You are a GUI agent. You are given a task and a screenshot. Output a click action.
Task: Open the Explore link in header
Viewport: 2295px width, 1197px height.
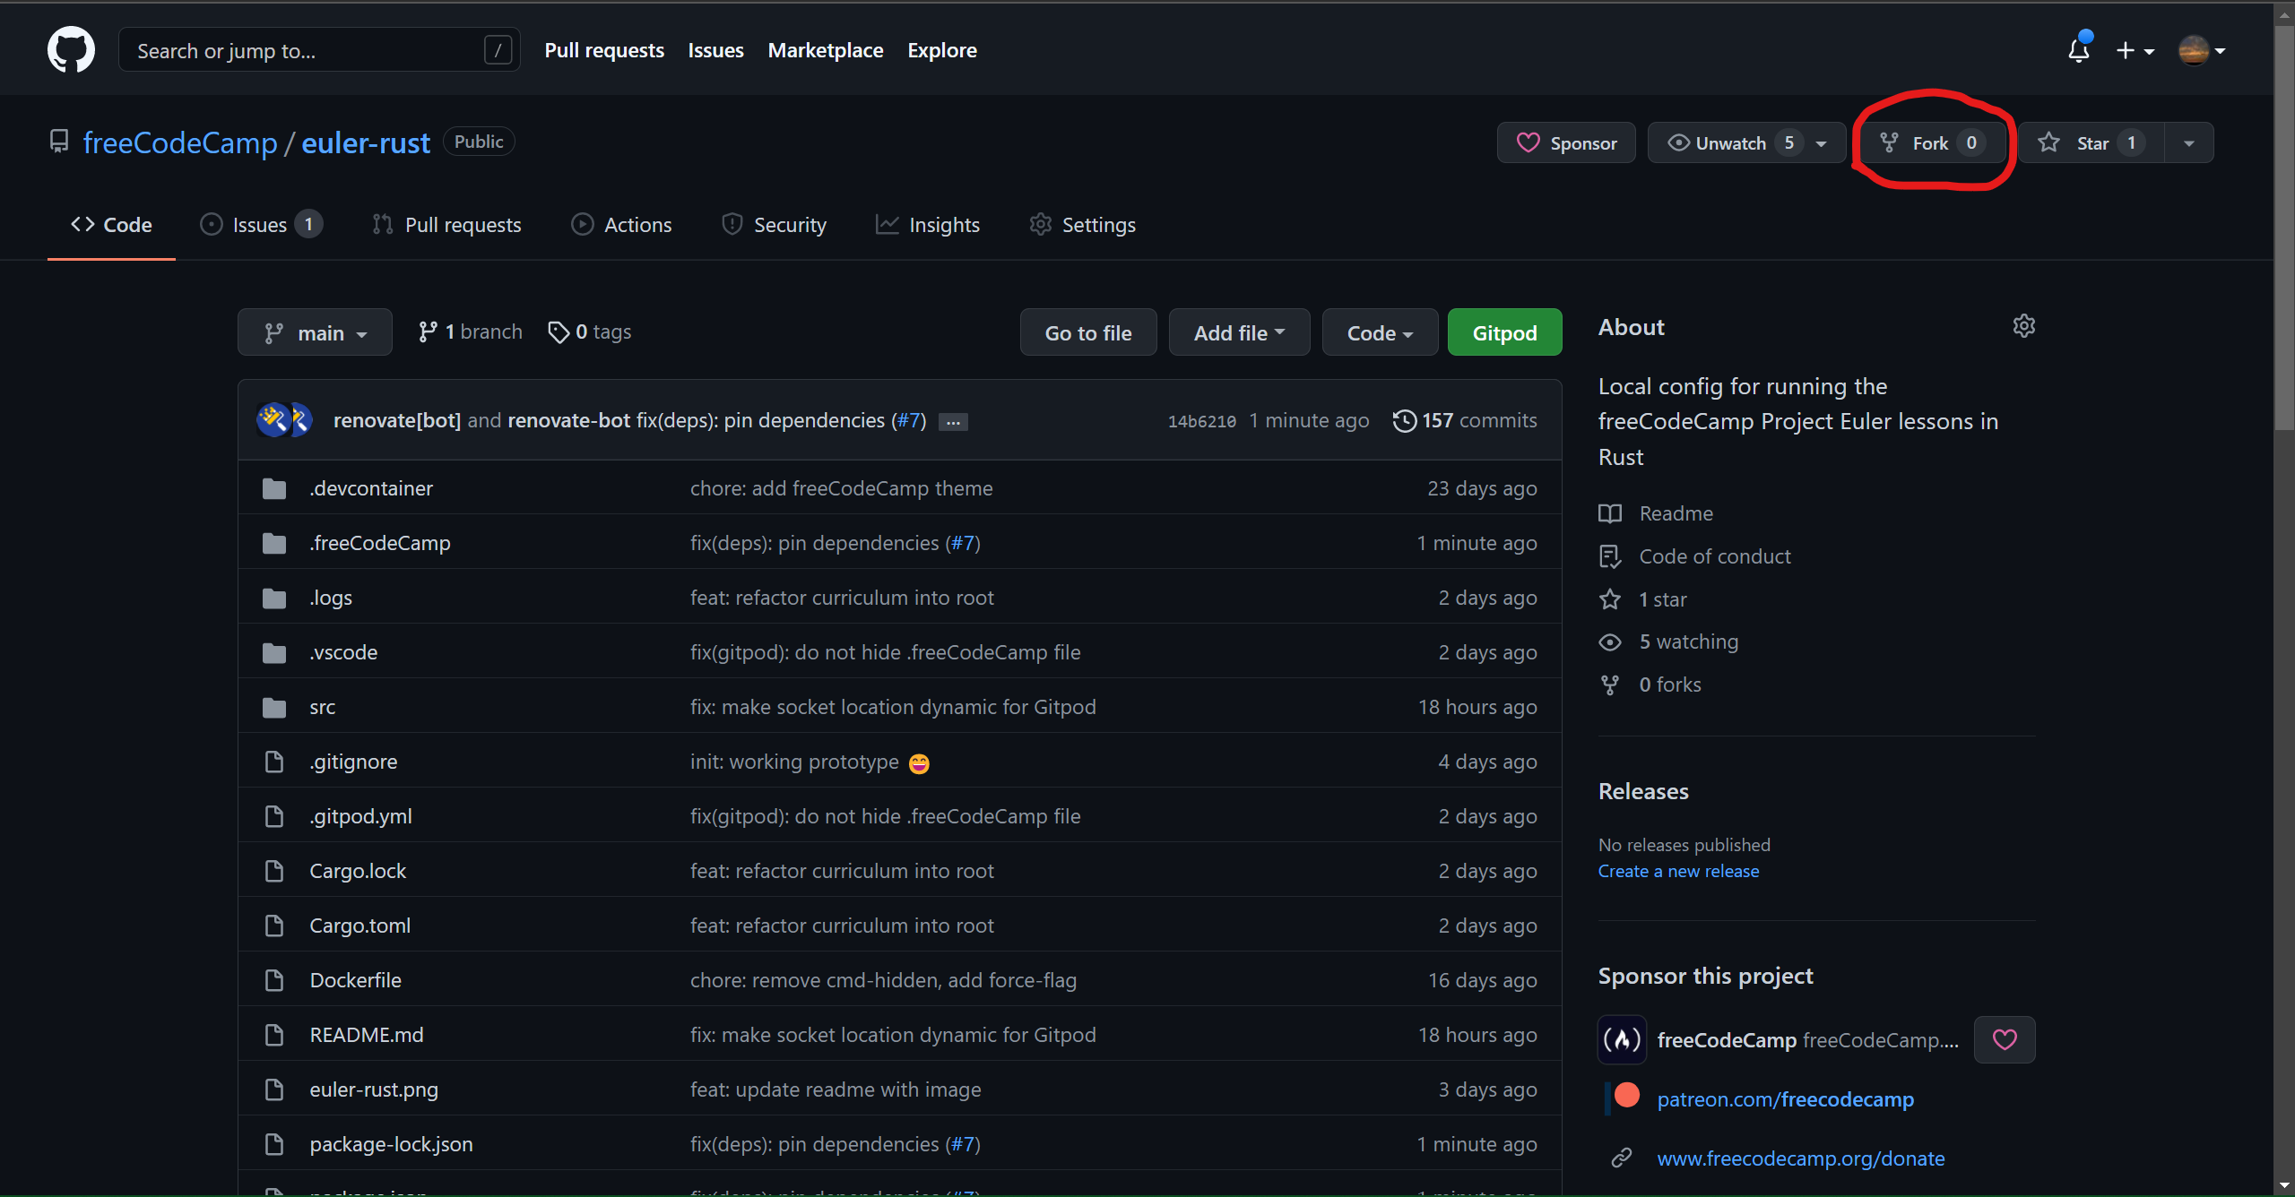pos(942,50)
